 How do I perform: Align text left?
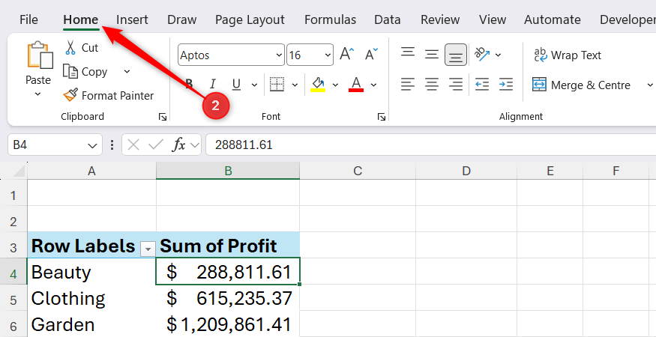[408, 85]
